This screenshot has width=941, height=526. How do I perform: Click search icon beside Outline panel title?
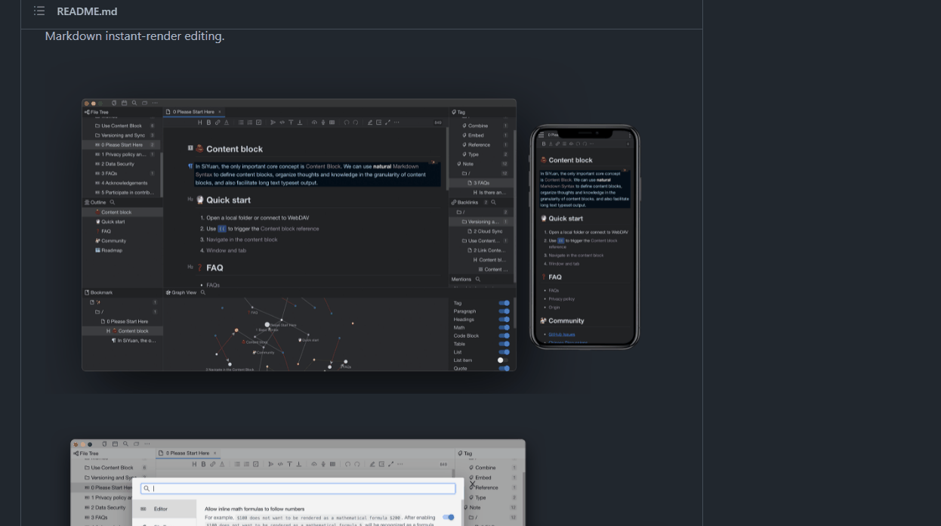pos(113,203)
